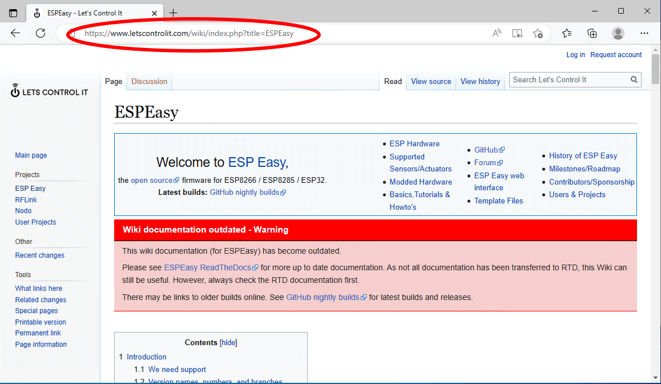This screenshot has width=661, height=384.
Task: Select the View history tab
Action: click(480, 81)
